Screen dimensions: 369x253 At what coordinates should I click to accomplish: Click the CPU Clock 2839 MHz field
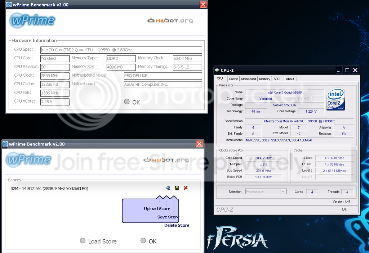pyautogui.click(x=55, y=76)
